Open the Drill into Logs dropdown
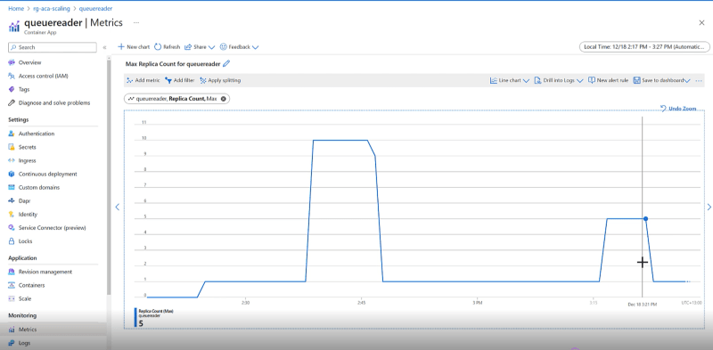Image resolution: width=713 pixels, height=350 pixels. pos(559,80)
